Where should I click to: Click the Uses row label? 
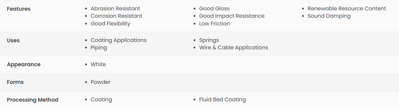pyautogui.click(x=13, y=40)
